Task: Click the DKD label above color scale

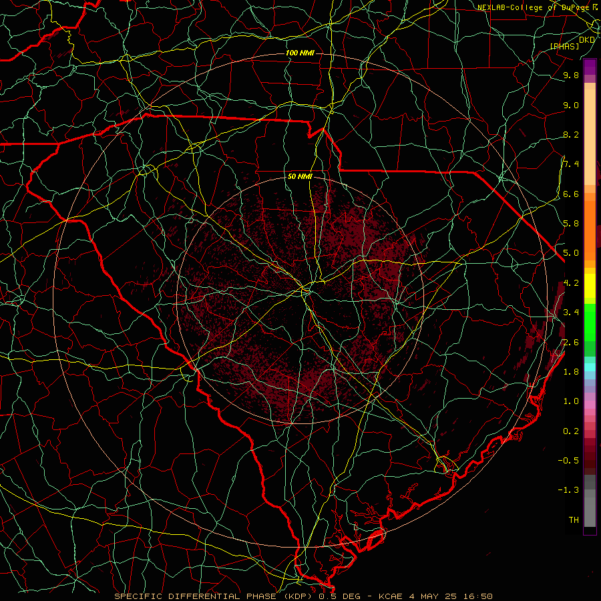Action: click(586, 40)
